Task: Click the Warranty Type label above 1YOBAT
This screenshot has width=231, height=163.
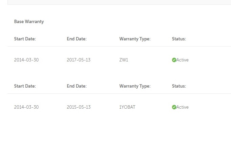Action: click(x=135, y=86)
